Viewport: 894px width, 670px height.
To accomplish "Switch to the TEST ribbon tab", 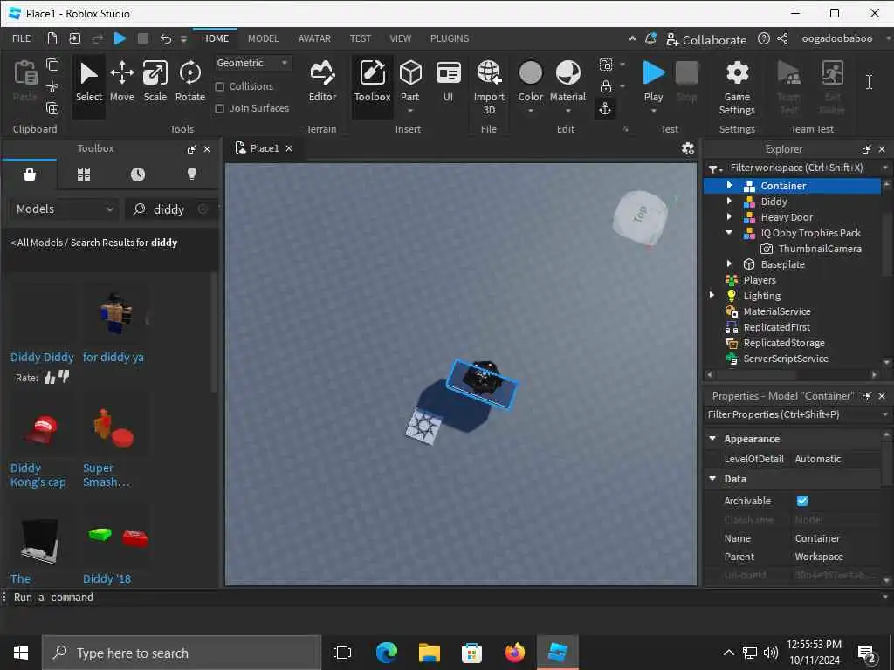I will click(x=360, y=38).
